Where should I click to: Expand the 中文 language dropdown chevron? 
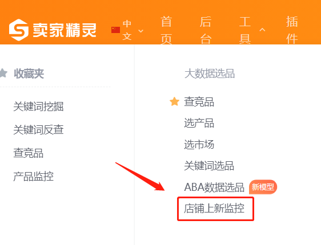point(141,31)
